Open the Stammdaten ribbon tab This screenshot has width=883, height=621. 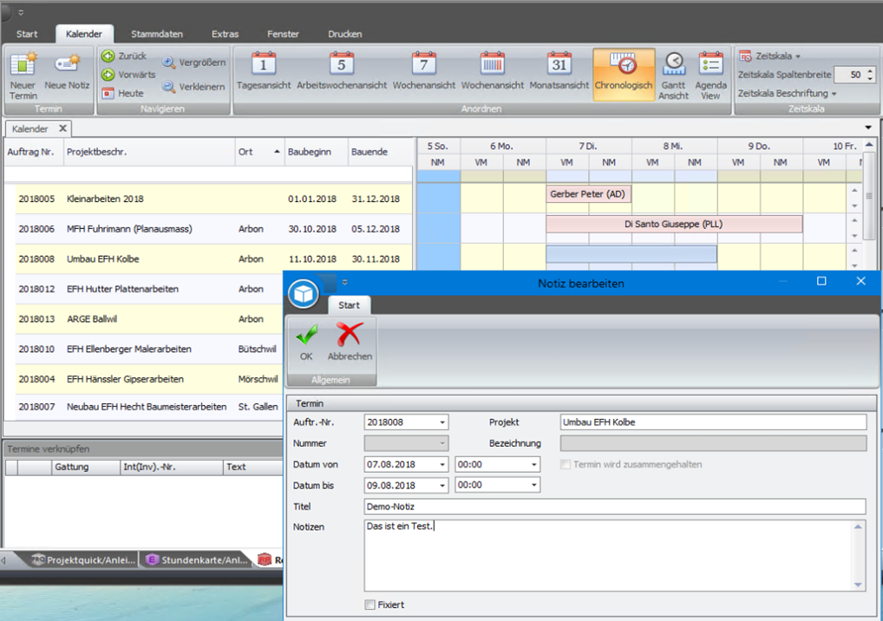point(157,34)
